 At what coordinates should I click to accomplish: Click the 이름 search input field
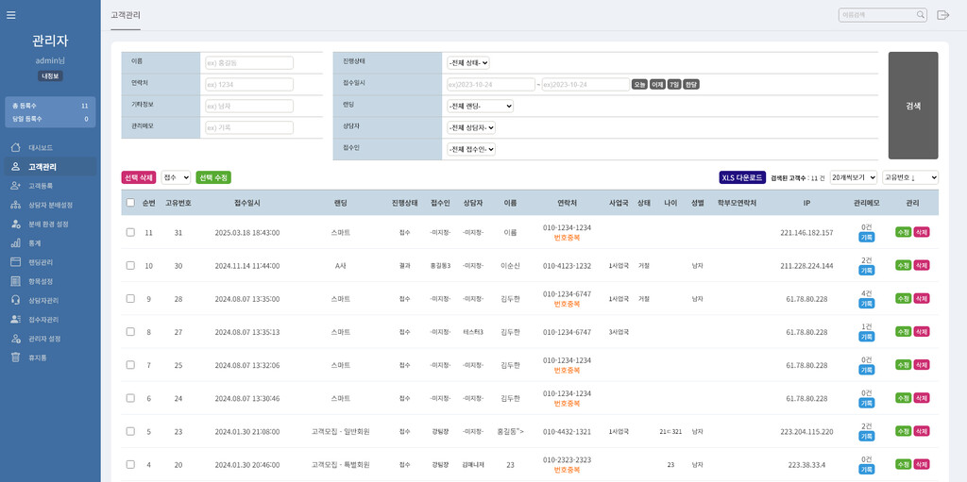(x=249, y=63)
